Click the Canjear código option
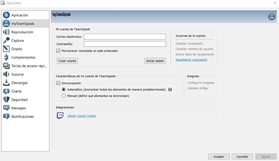The height and width of the screenshot is (161, 279). click(x=198, y=88)
